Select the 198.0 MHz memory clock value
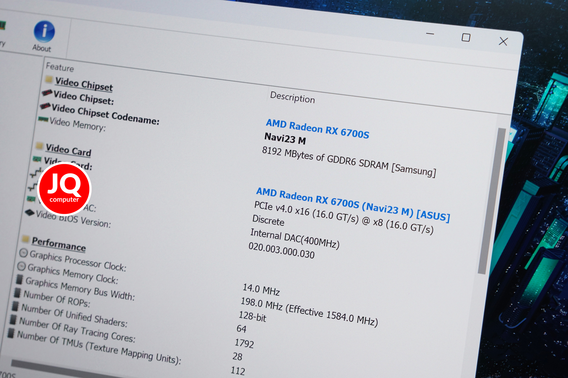Viewport: 568px width, 378px height. pyautogui.click(x=309, y=312)
